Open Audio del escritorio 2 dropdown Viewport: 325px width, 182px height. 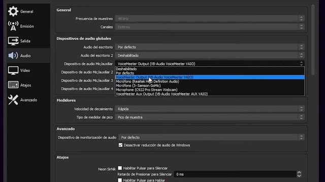click(x=210, y=55)
